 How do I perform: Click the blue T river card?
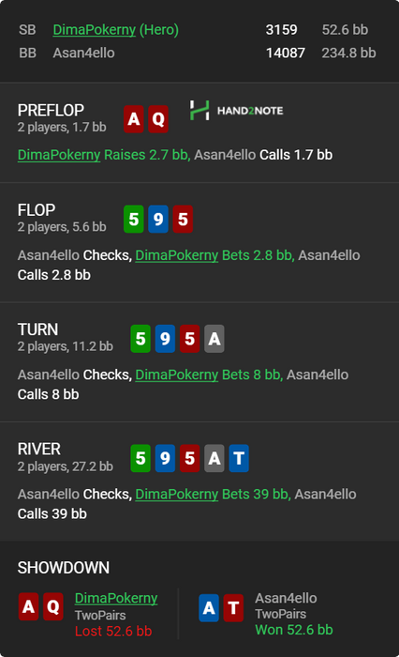pos(239,458)
